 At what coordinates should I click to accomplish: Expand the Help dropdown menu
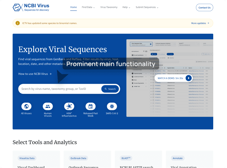pyautogui.click(x=126, y=7)
